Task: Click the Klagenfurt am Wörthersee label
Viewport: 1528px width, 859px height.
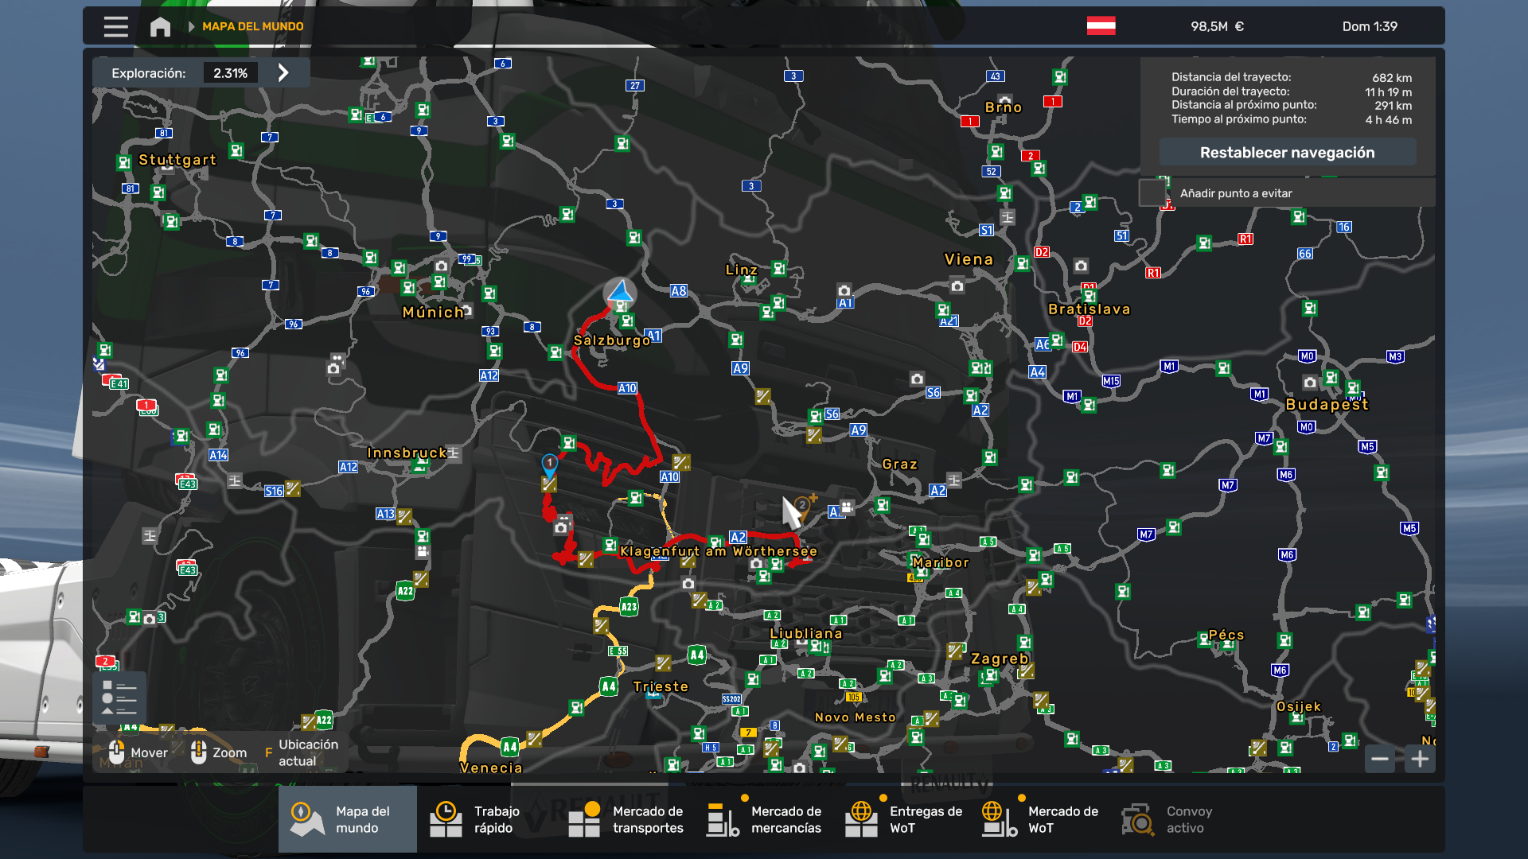Action: [718, 551]
